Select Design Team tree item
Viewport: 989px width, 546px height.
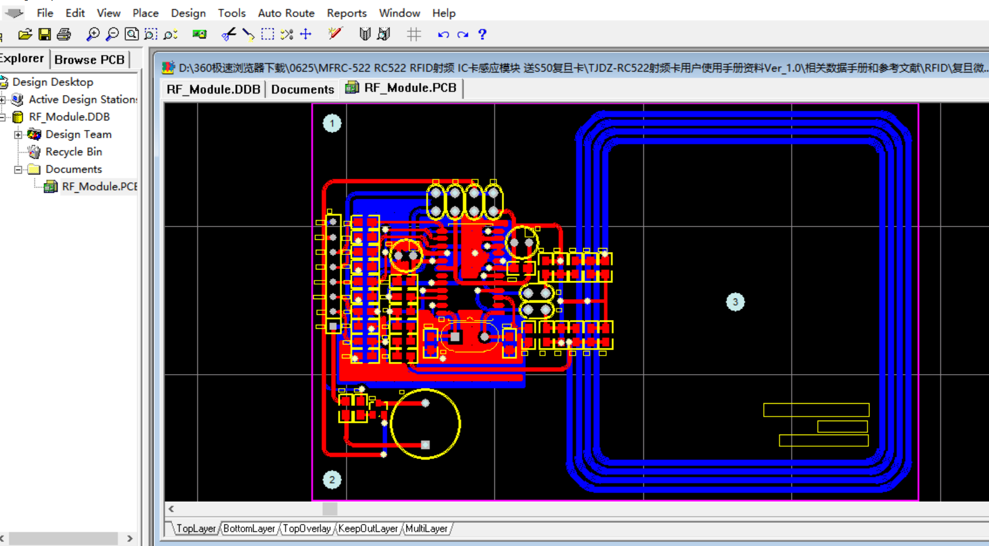tap(78, 134)
